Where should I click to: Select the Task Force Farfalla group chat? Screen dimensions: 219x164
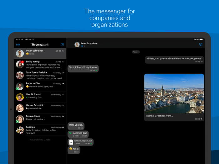[40, 75]
